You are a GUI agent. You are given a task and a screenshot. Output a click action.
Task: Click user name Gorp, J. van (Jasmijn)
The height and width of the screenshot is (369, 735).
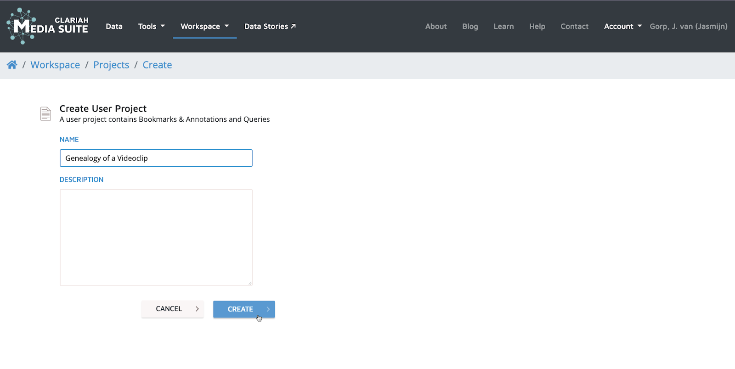[x=688, y=26]
